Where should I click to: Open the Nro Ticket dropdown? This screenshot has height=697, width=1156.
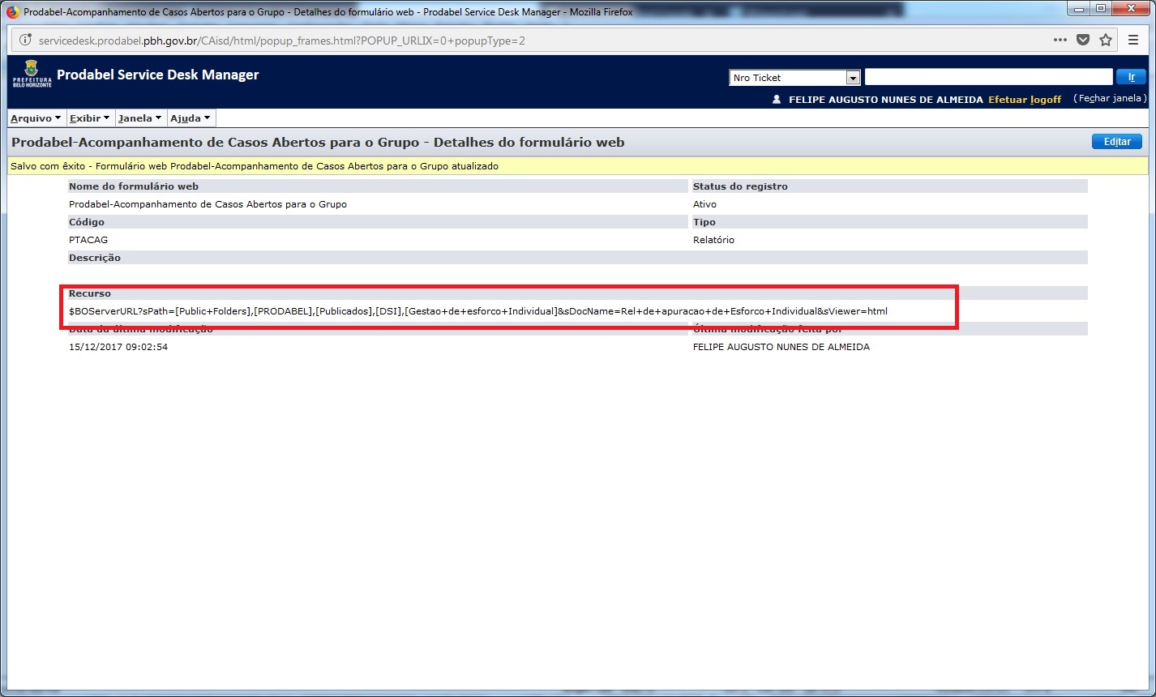(794, 78)
